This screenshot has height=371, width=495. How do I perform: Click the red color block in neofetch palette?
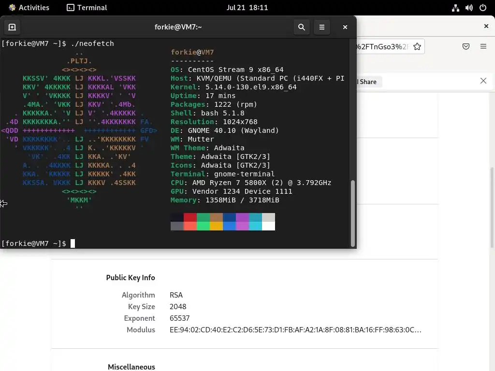[190, 217]
